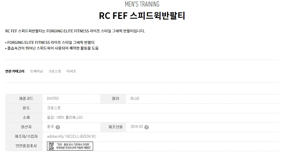This screenshot has height=154, width=281.
Task: Open the 크로스핏 related category link
Action: tap(54, 71)
